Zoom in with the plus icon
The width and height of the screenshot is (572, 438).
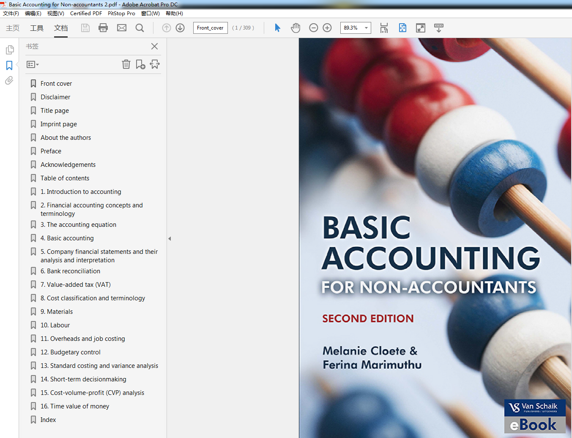pyautogui.click(x=327, y=28)
